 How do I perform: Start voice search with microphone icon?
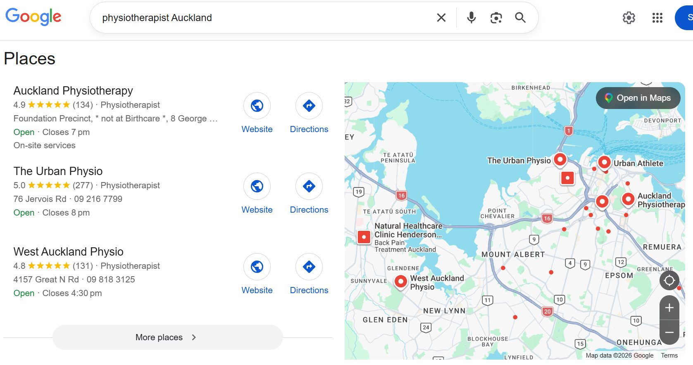[471, 18]
